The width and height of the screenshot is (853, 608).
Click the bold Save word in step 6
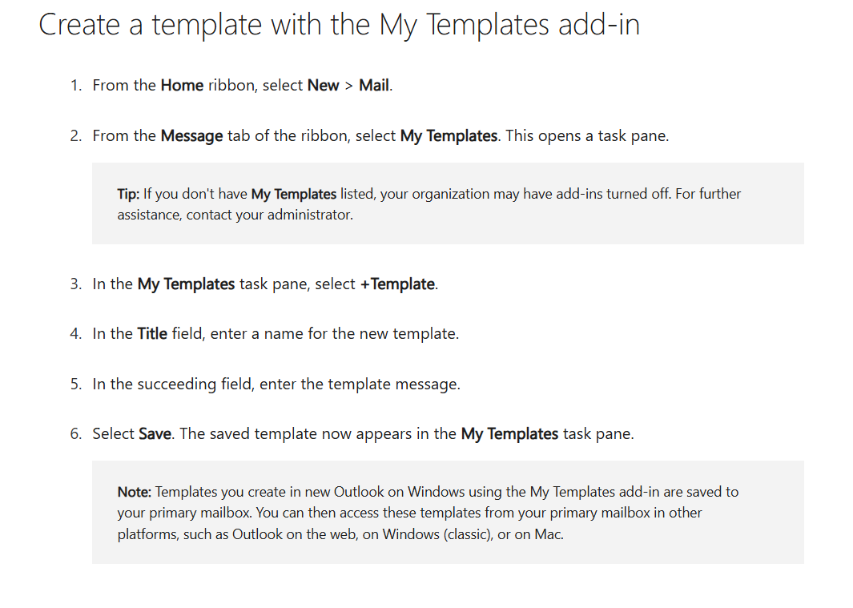155,434
